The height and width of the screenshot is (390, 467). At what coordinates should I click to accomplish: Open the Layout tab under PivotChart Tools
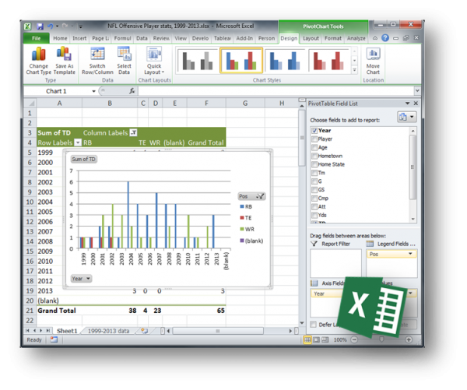pos(311,38)
